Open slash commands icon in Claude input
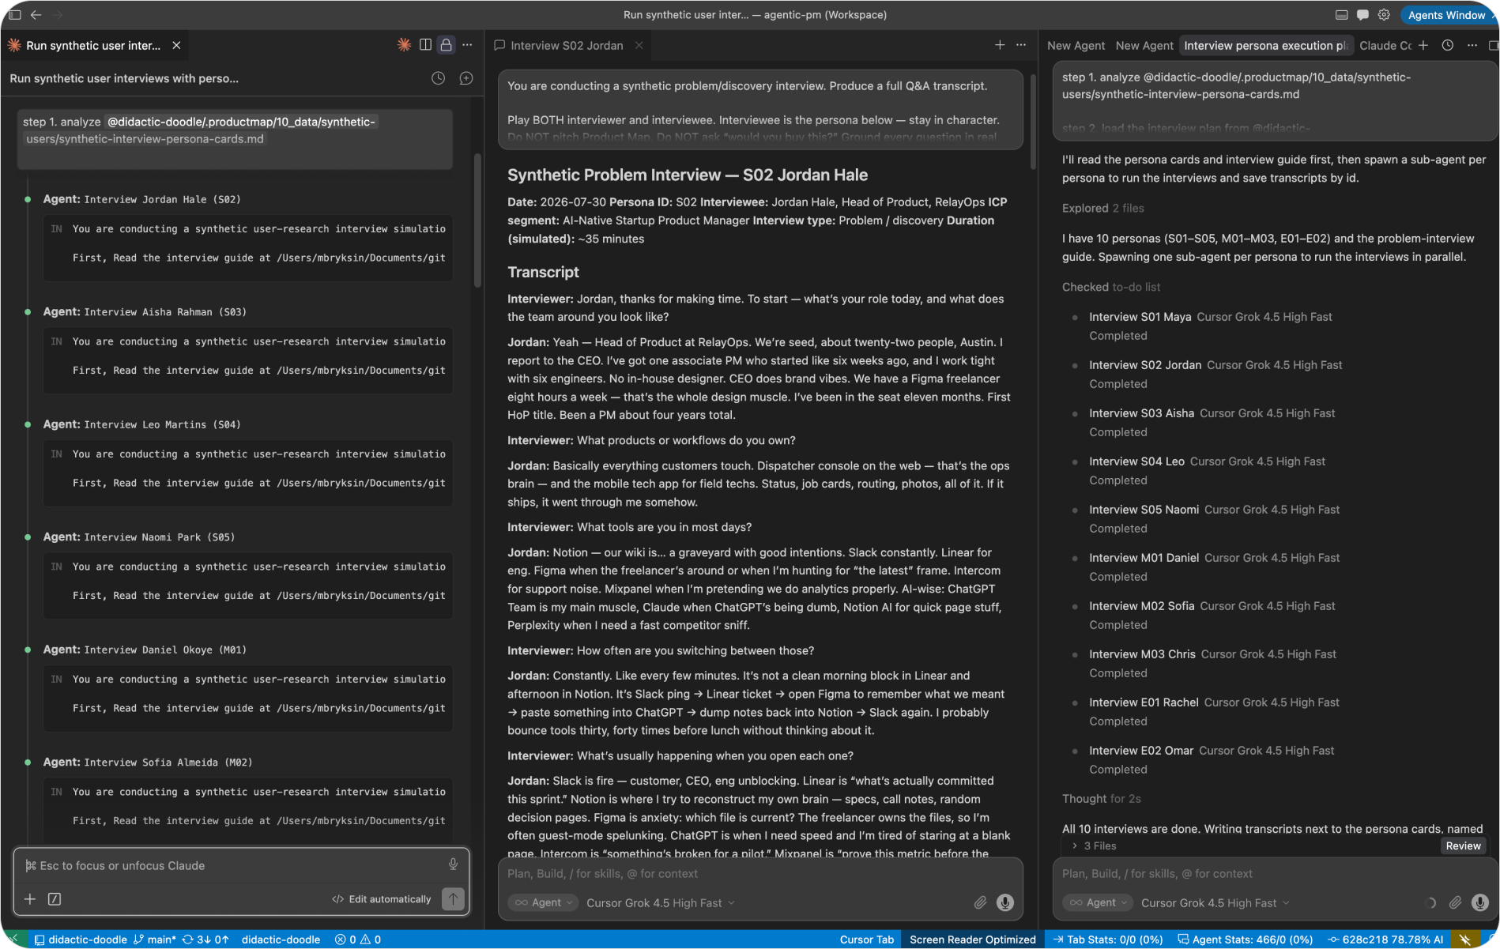1500x949 pixels. pyautogui.click(x=55, y=899)
